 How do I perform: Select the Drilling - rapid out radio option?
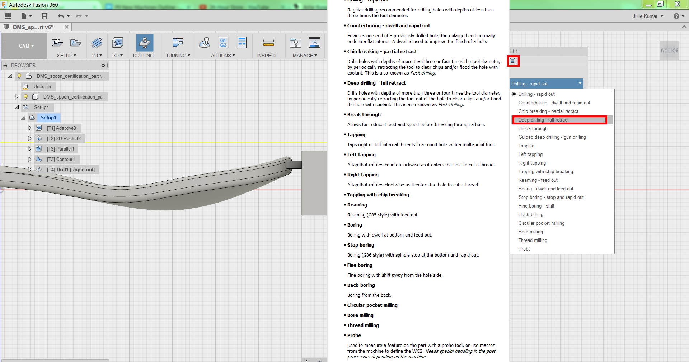pos(514,94)
